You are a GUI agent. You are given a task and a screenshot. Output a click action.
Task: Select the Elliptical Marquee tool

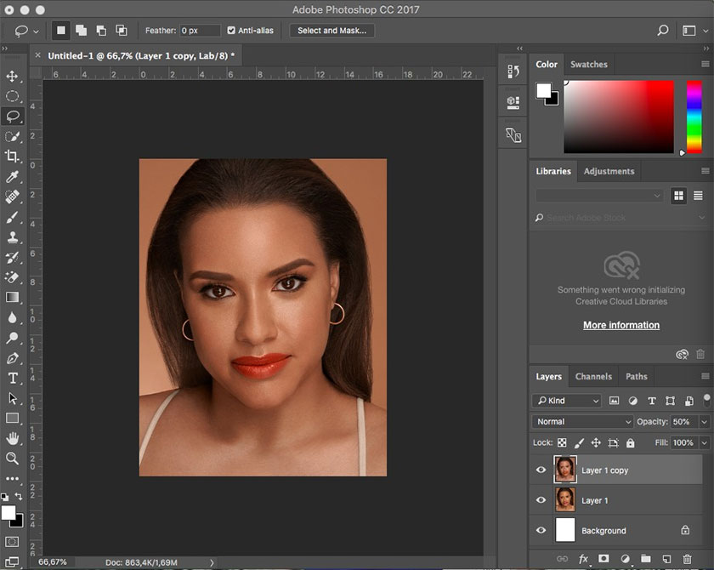point(12,97)
